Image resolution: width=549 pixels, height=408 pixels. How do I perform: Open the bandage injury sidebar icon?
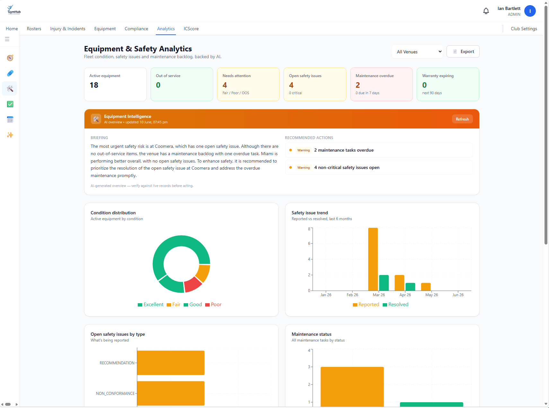point(10,73)
